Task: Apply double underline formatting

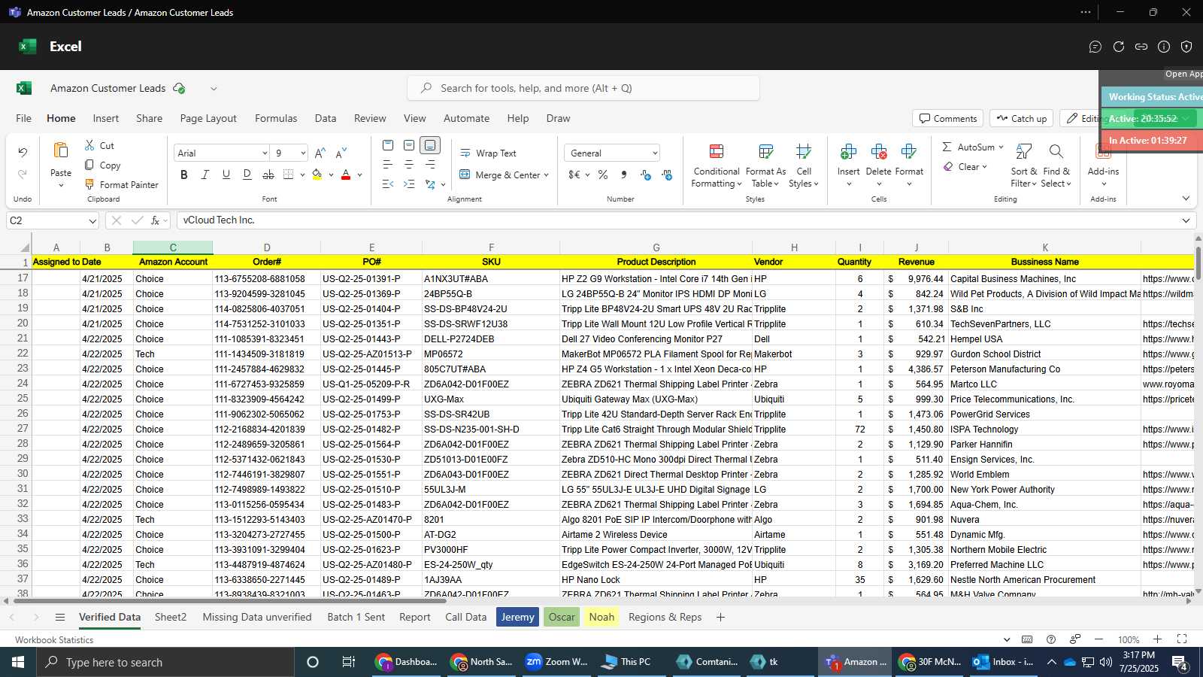Action: (247, 175)
